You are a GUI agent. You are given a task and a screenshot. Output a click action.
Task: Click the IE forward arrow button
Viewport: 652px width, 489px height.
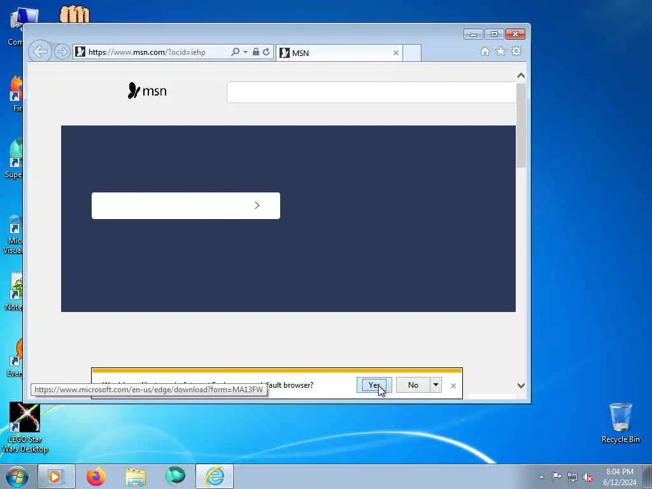pyautogui.click(x=62, y=52)
